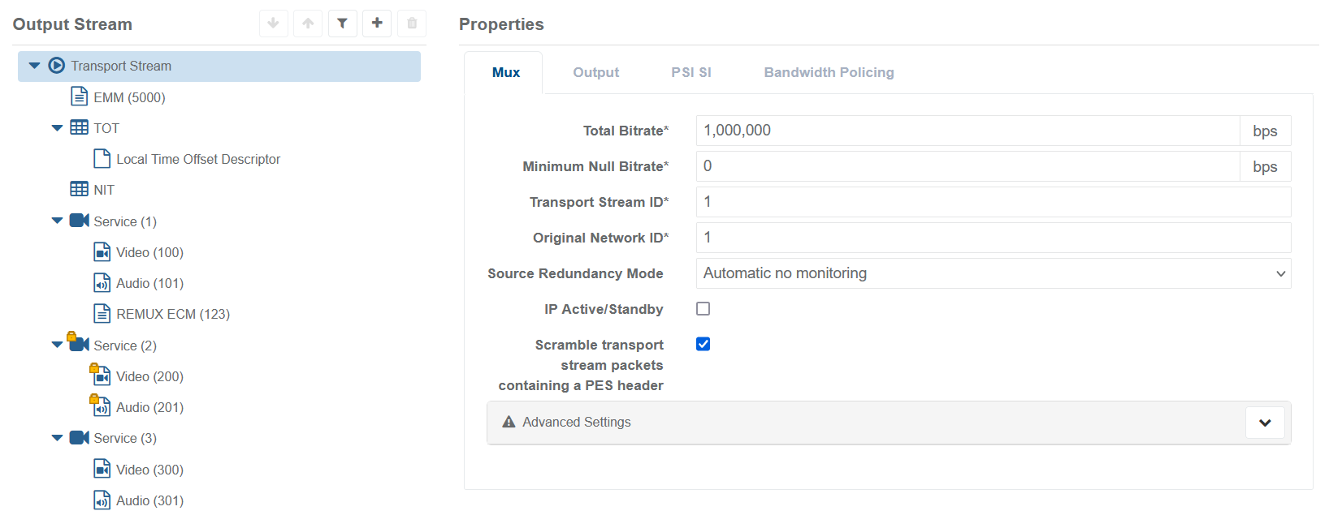Open the Bandwidth Policing tab
This screenshot has height=528, width=1329.
pyautogui.click(x=829, y=72)
